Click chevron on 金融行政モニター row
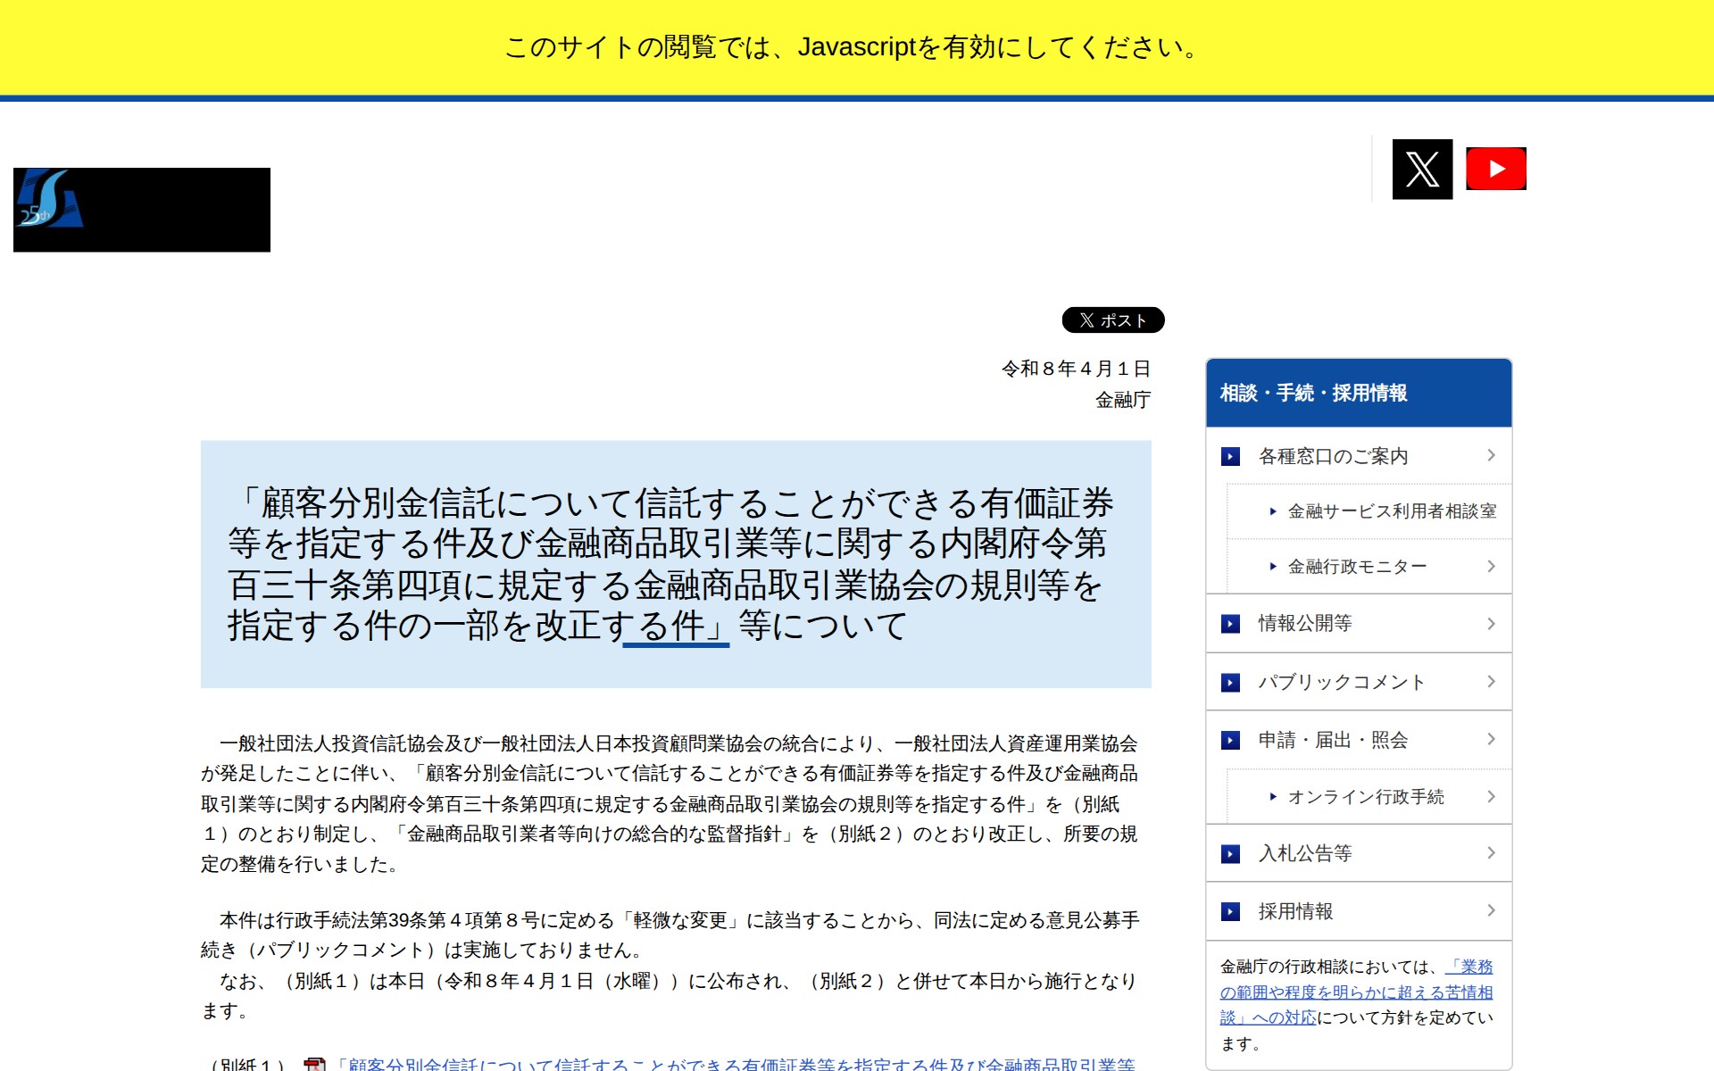 pos(1491,566)
